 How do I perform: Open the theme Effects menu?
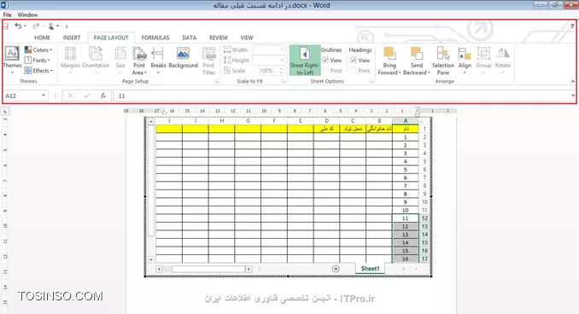tap(38, 71)
